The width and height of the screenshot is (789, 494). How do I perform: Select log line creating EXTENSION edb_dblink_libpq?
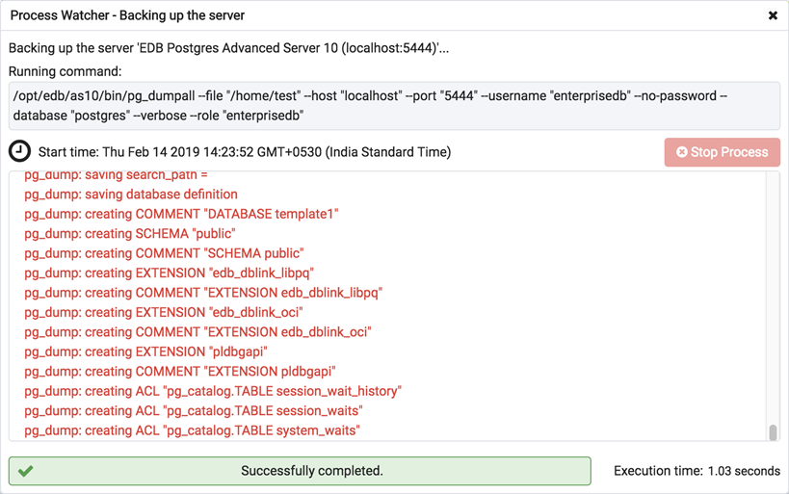(169, 273)
